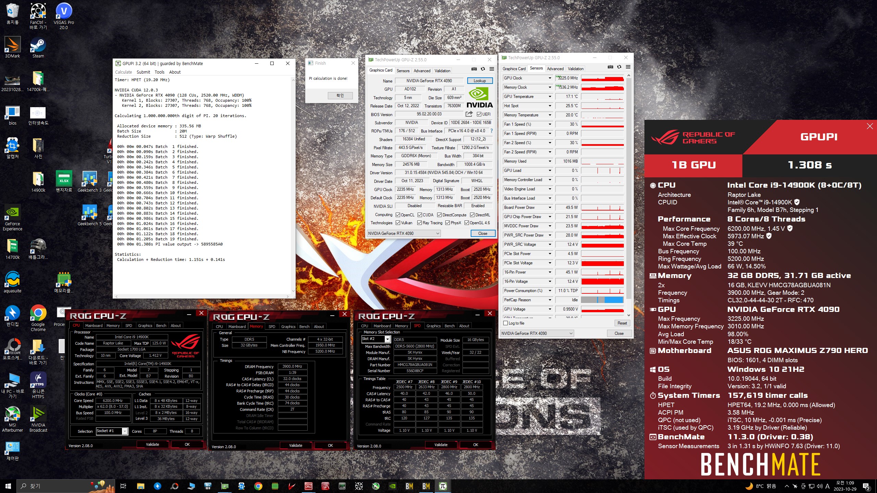Toggle the Vulkan checkbox
877x493 pixels.
(398, 223)
